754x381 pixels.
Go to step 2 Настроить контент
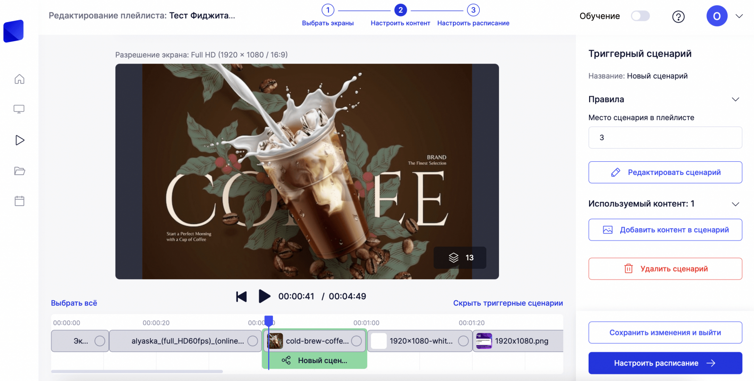(x=401, y=16)
